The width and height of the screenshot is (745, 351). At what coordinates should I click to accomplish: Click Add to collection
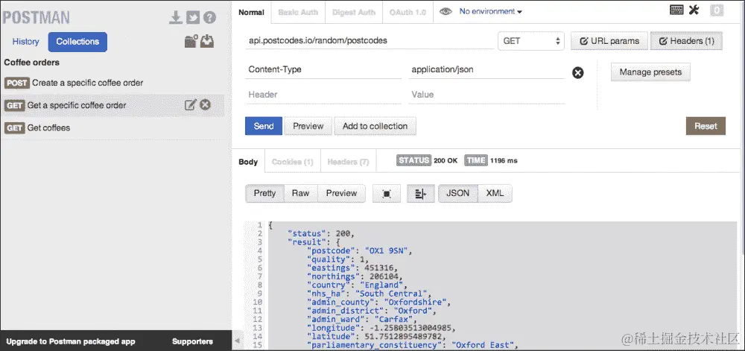[375, 126]
